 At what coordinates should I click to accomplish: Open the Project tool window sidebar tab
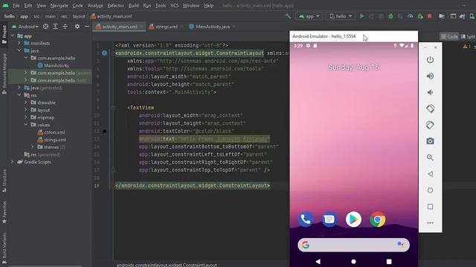click(x=4, y=34)
